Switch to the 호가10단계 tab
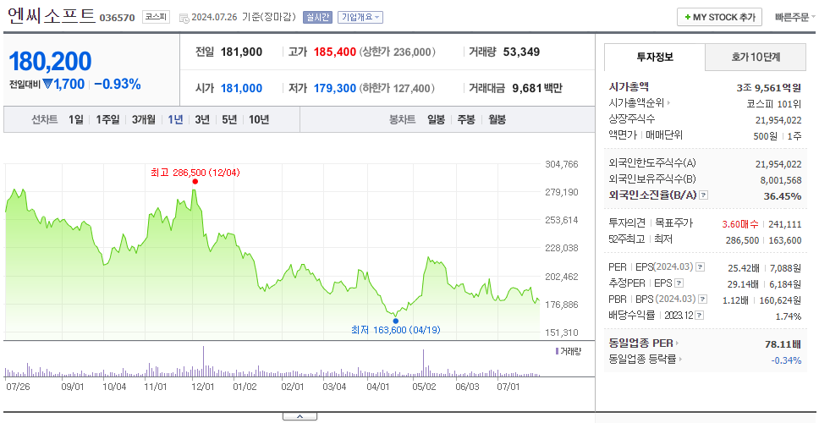 [x=756, y=57]
